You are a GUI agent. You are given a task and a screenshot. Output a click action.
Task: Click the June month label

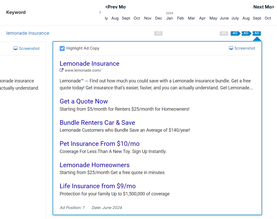pyautogui.click(x=224, y=18)
